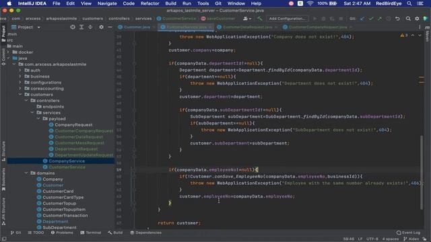Toggle tool window bars at the bottom-left corner
Image resolution: width=431 pixels, height=242 pixels.
pyautogui.click(x=4, y=239)
